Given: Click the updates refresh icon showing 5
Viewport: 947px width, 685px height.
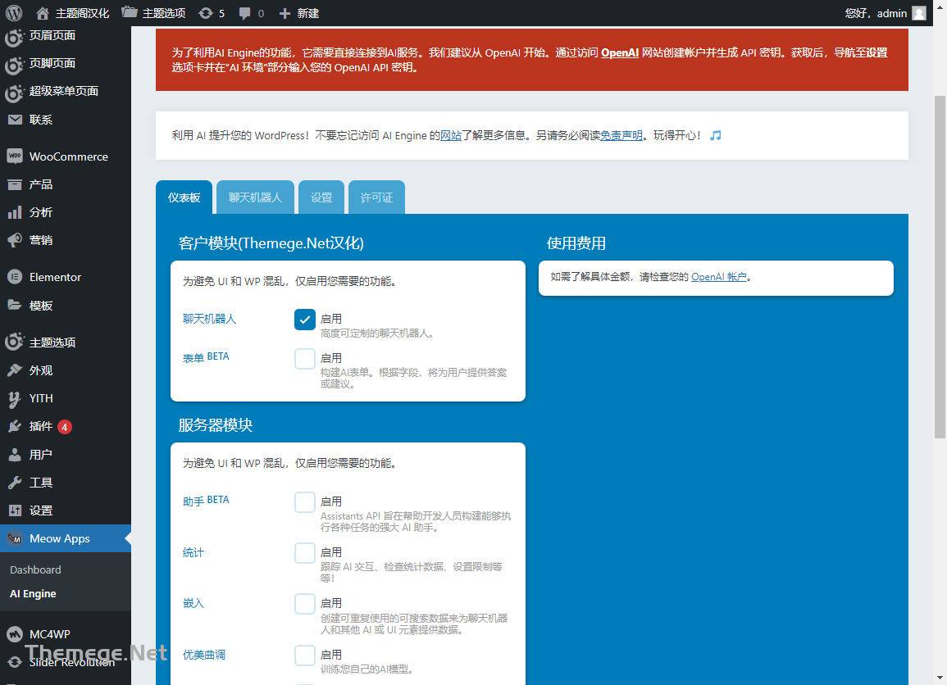Looking at the screenshot, I should [206, 12].
